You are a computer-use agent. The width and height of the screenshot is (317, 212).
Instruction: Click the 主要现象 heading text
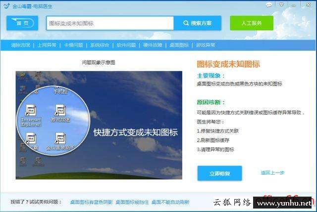(x=211, y=76)
